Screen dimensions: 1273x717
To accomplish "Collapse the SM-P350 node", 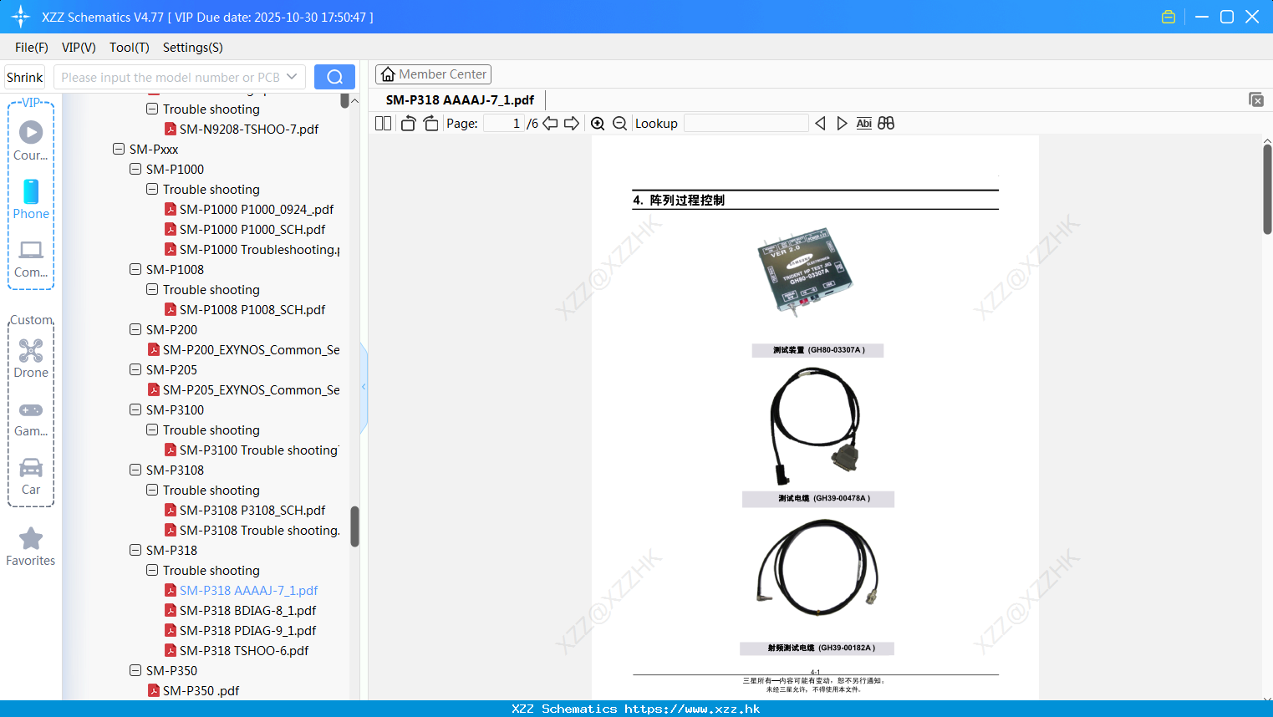I will (x=135, y=670).
